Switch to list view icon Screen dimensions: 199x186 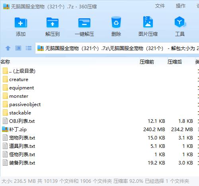click(29, 48)
